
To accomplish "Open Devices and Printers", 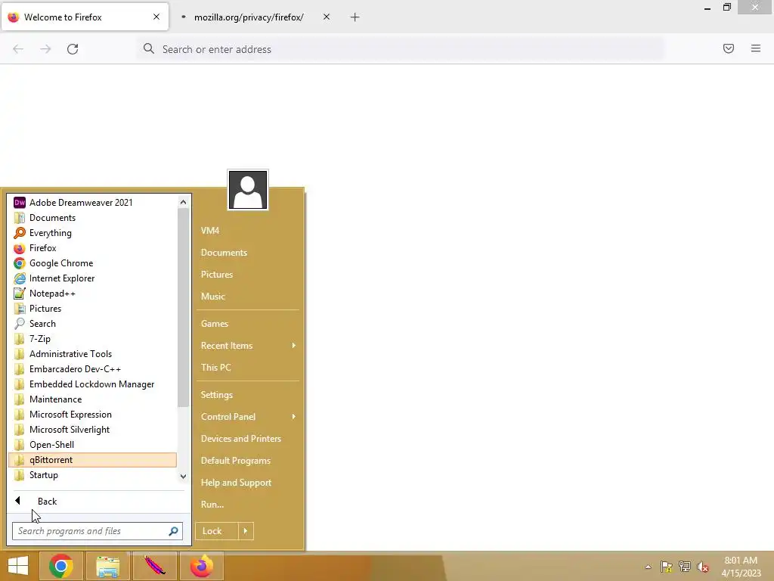I will 248,439.
